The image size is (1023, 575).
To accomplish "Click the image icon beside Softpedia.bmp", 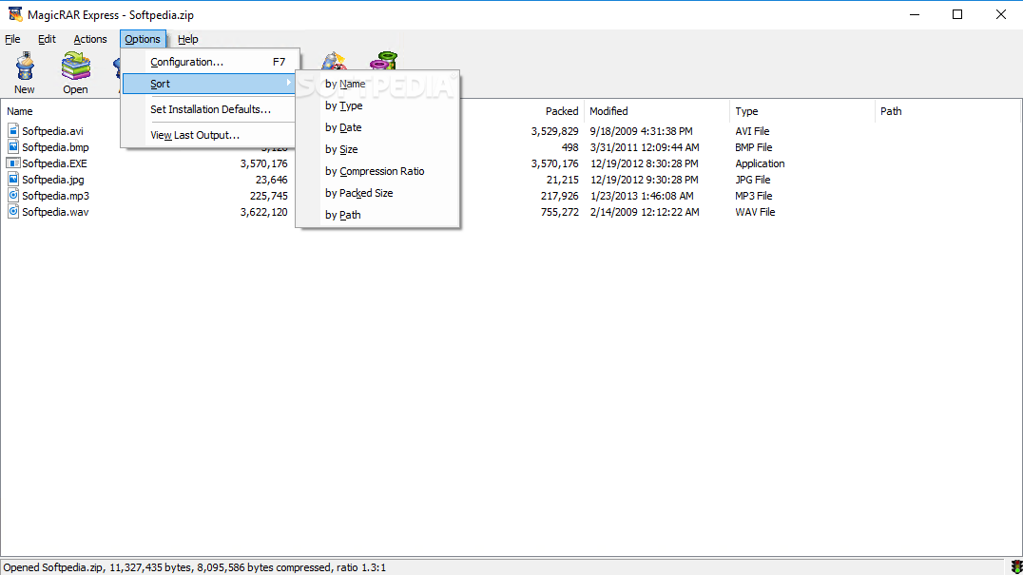I will pos(13,146).
